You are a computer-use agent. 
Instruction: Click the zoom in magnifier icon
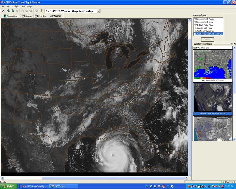9,11
